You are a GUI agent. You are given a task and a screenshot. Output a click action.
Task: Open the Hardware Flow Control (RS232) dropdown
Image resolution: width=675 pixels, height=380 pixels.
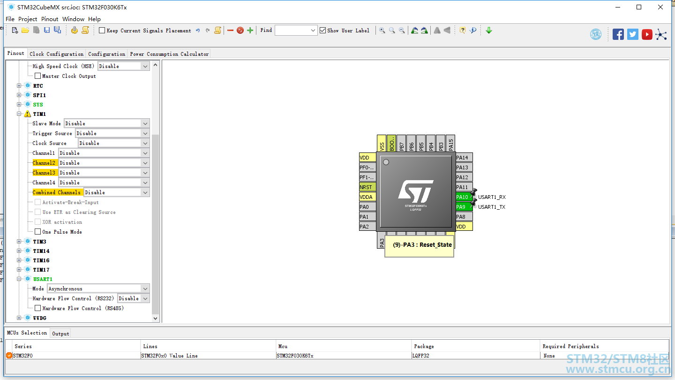(134, 298)
